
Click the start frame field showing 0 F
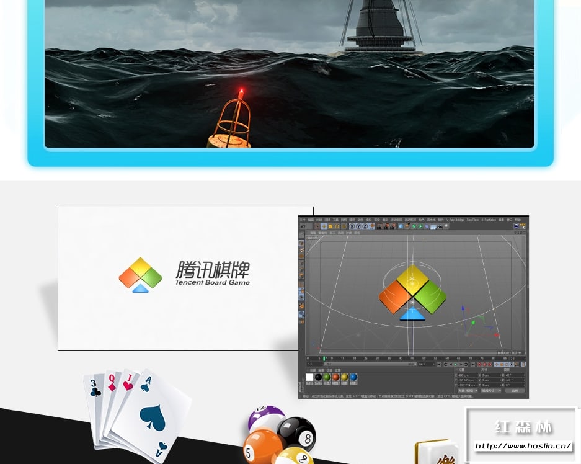[315, 364]
